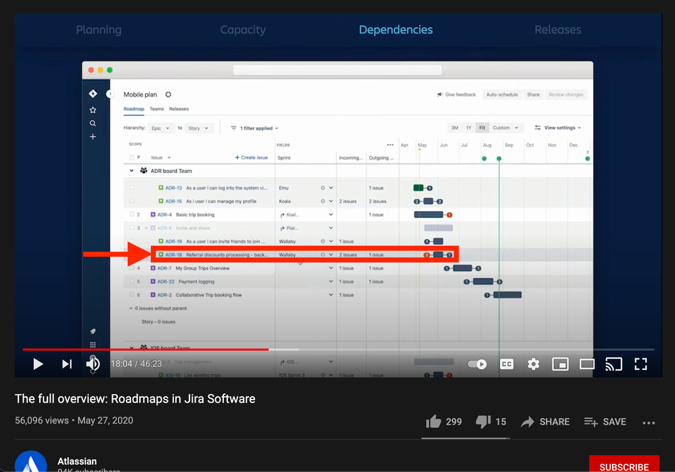This screenshot has width=675, height=472.
Task: Open more actions ellipsis menu
Action: click(x=649, y=423)
